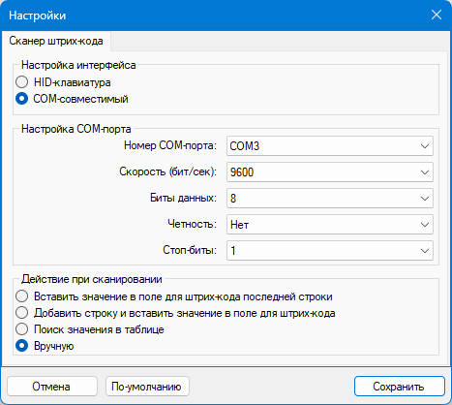Click the Четность label
This screenshot has height=405, width=452.
click(192, 224)
